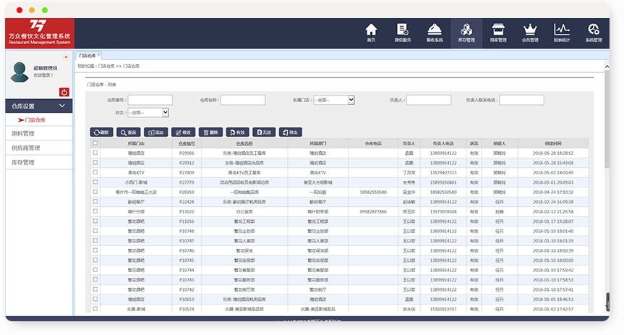Open 商家管理 storefront icon
This screenshot has width=624, height=335.
coord(497,33)
